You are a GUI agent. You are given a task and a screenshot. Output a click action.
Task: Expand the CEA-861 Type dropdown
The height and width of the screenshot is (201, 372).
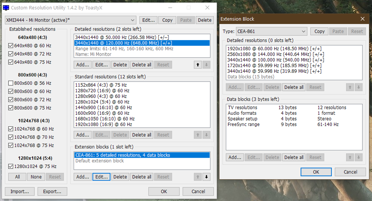(x=271, y=31)
